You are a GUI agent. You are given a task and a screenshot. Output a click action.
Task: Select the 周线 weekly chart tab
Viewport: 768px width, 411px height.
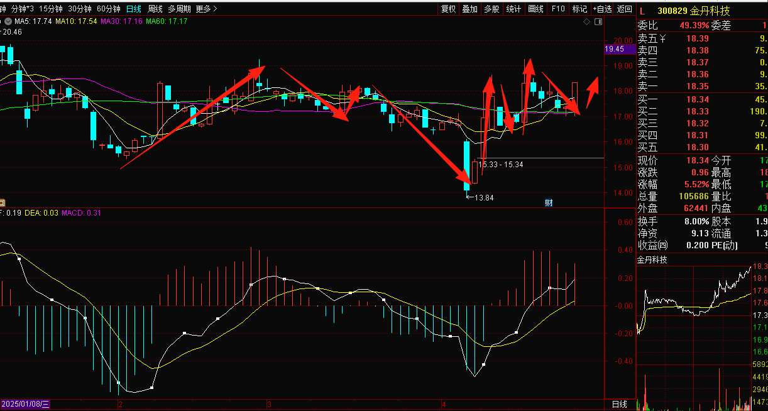[x=155, y=9]
